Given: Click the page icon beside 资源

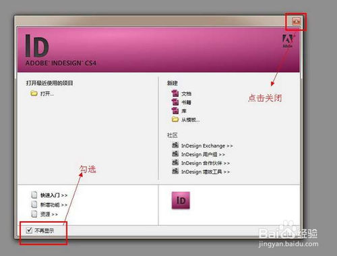Looking at the screenshot, I should [x=34, y=214].
